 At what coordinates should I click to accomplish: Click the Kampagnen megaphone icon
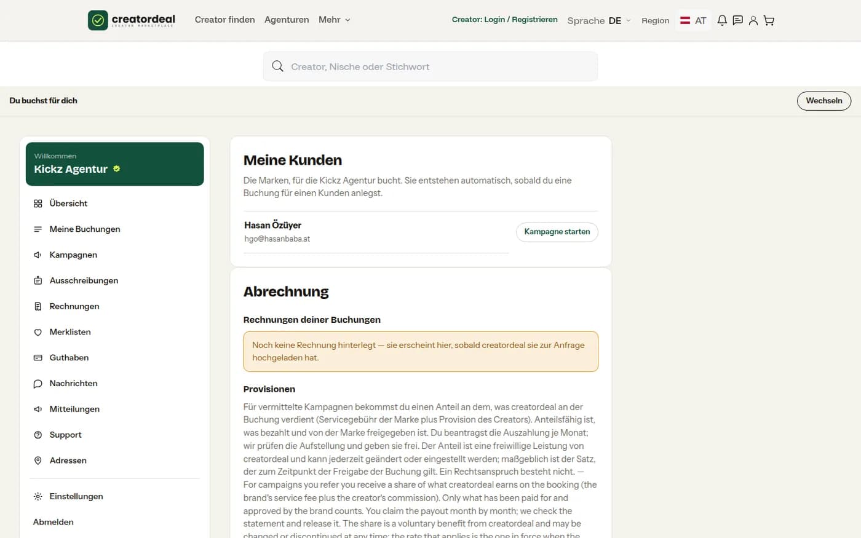pos(38,255)
